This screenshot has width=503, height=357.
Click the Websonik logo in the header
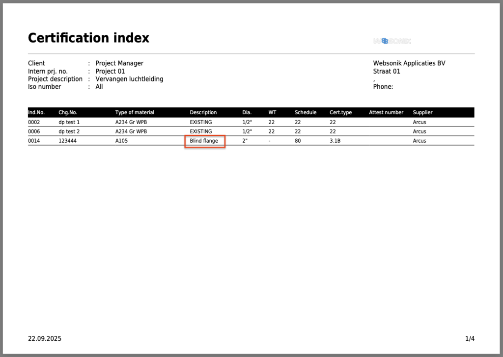click(391, 41)
